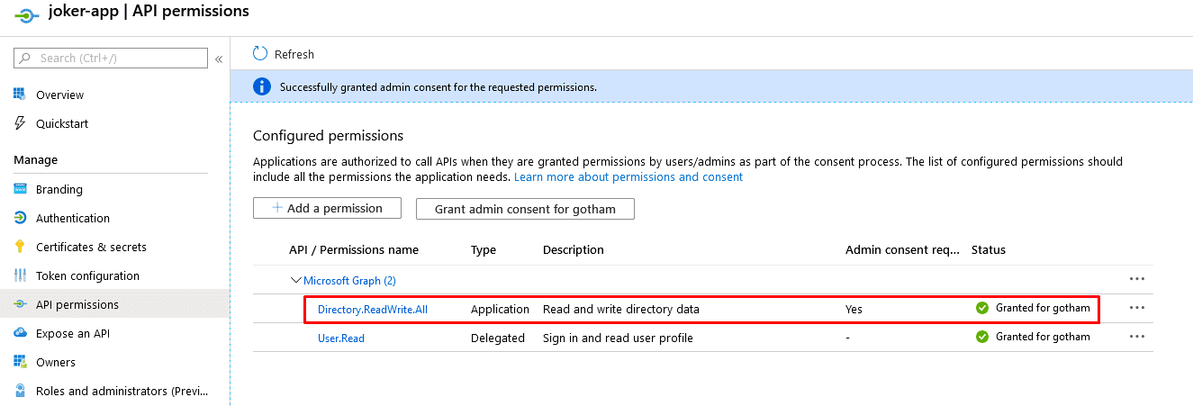
Task: Click the Authentication icon in sidebar
Action: point(20,218)
